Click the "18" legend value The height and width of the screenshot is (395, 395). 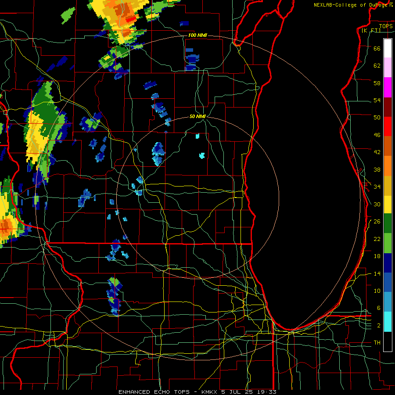(377, 256)
